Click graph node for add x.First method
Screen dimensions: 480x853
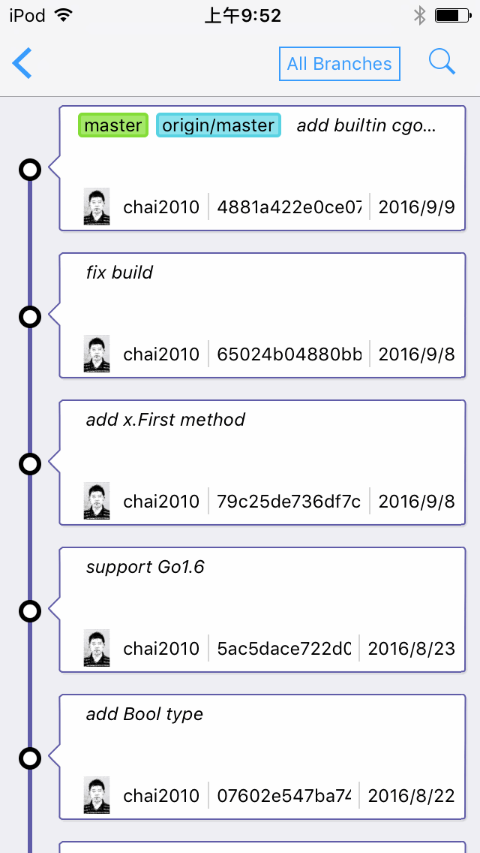click(x=30, y=464)
